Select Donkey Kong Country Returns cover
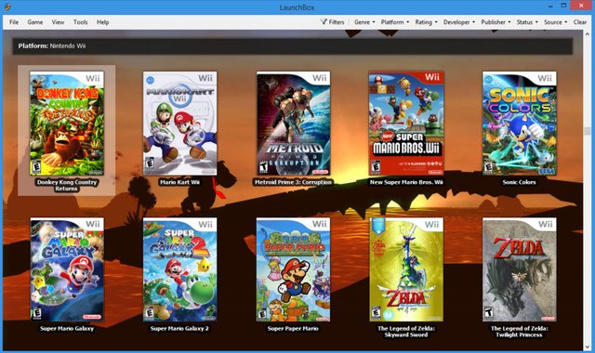 [x=67, y=124]
